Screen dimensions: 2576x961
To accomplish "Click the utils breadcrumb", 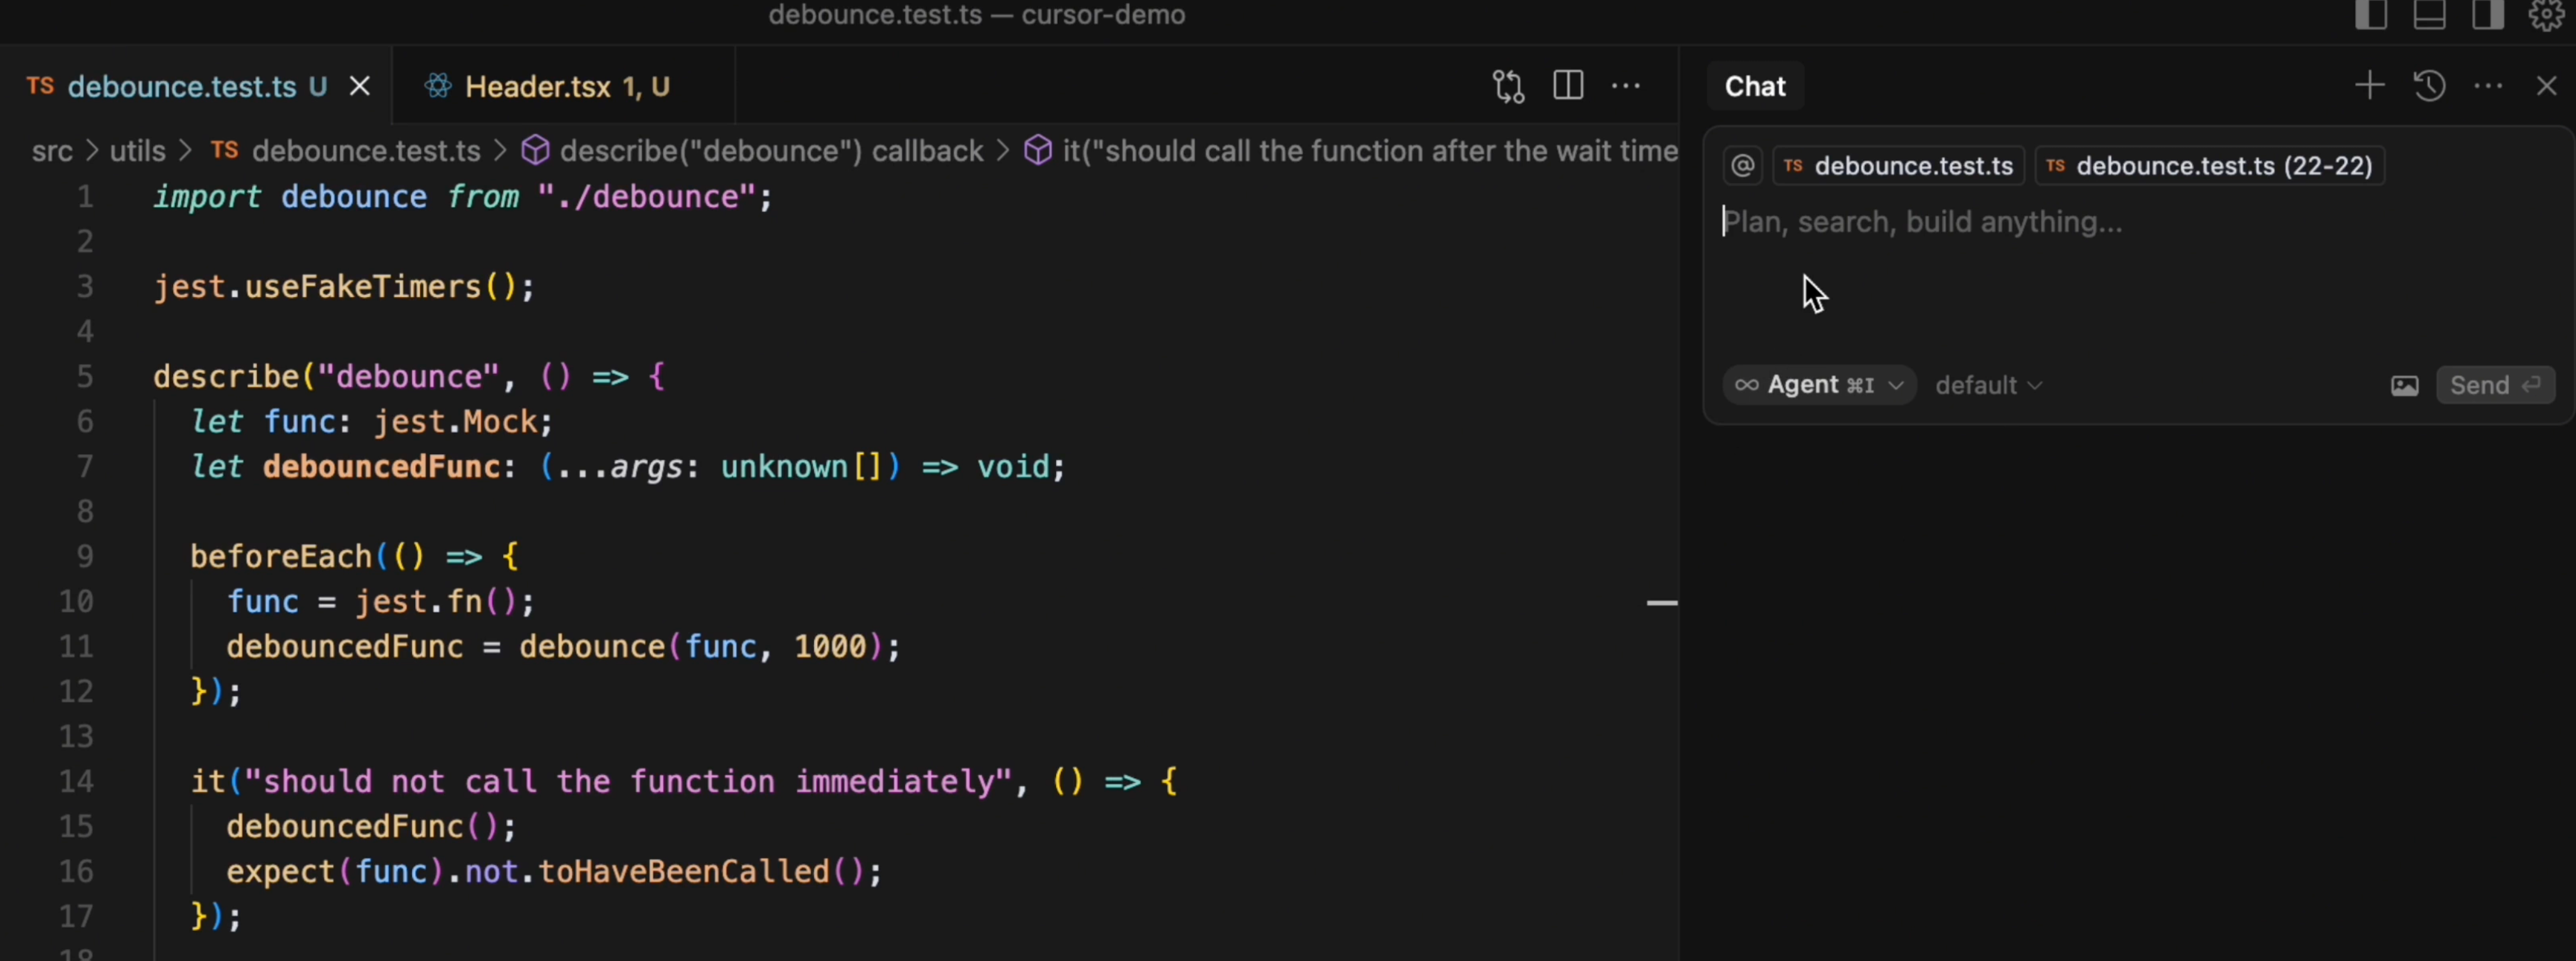I will [x=137, y=152].
